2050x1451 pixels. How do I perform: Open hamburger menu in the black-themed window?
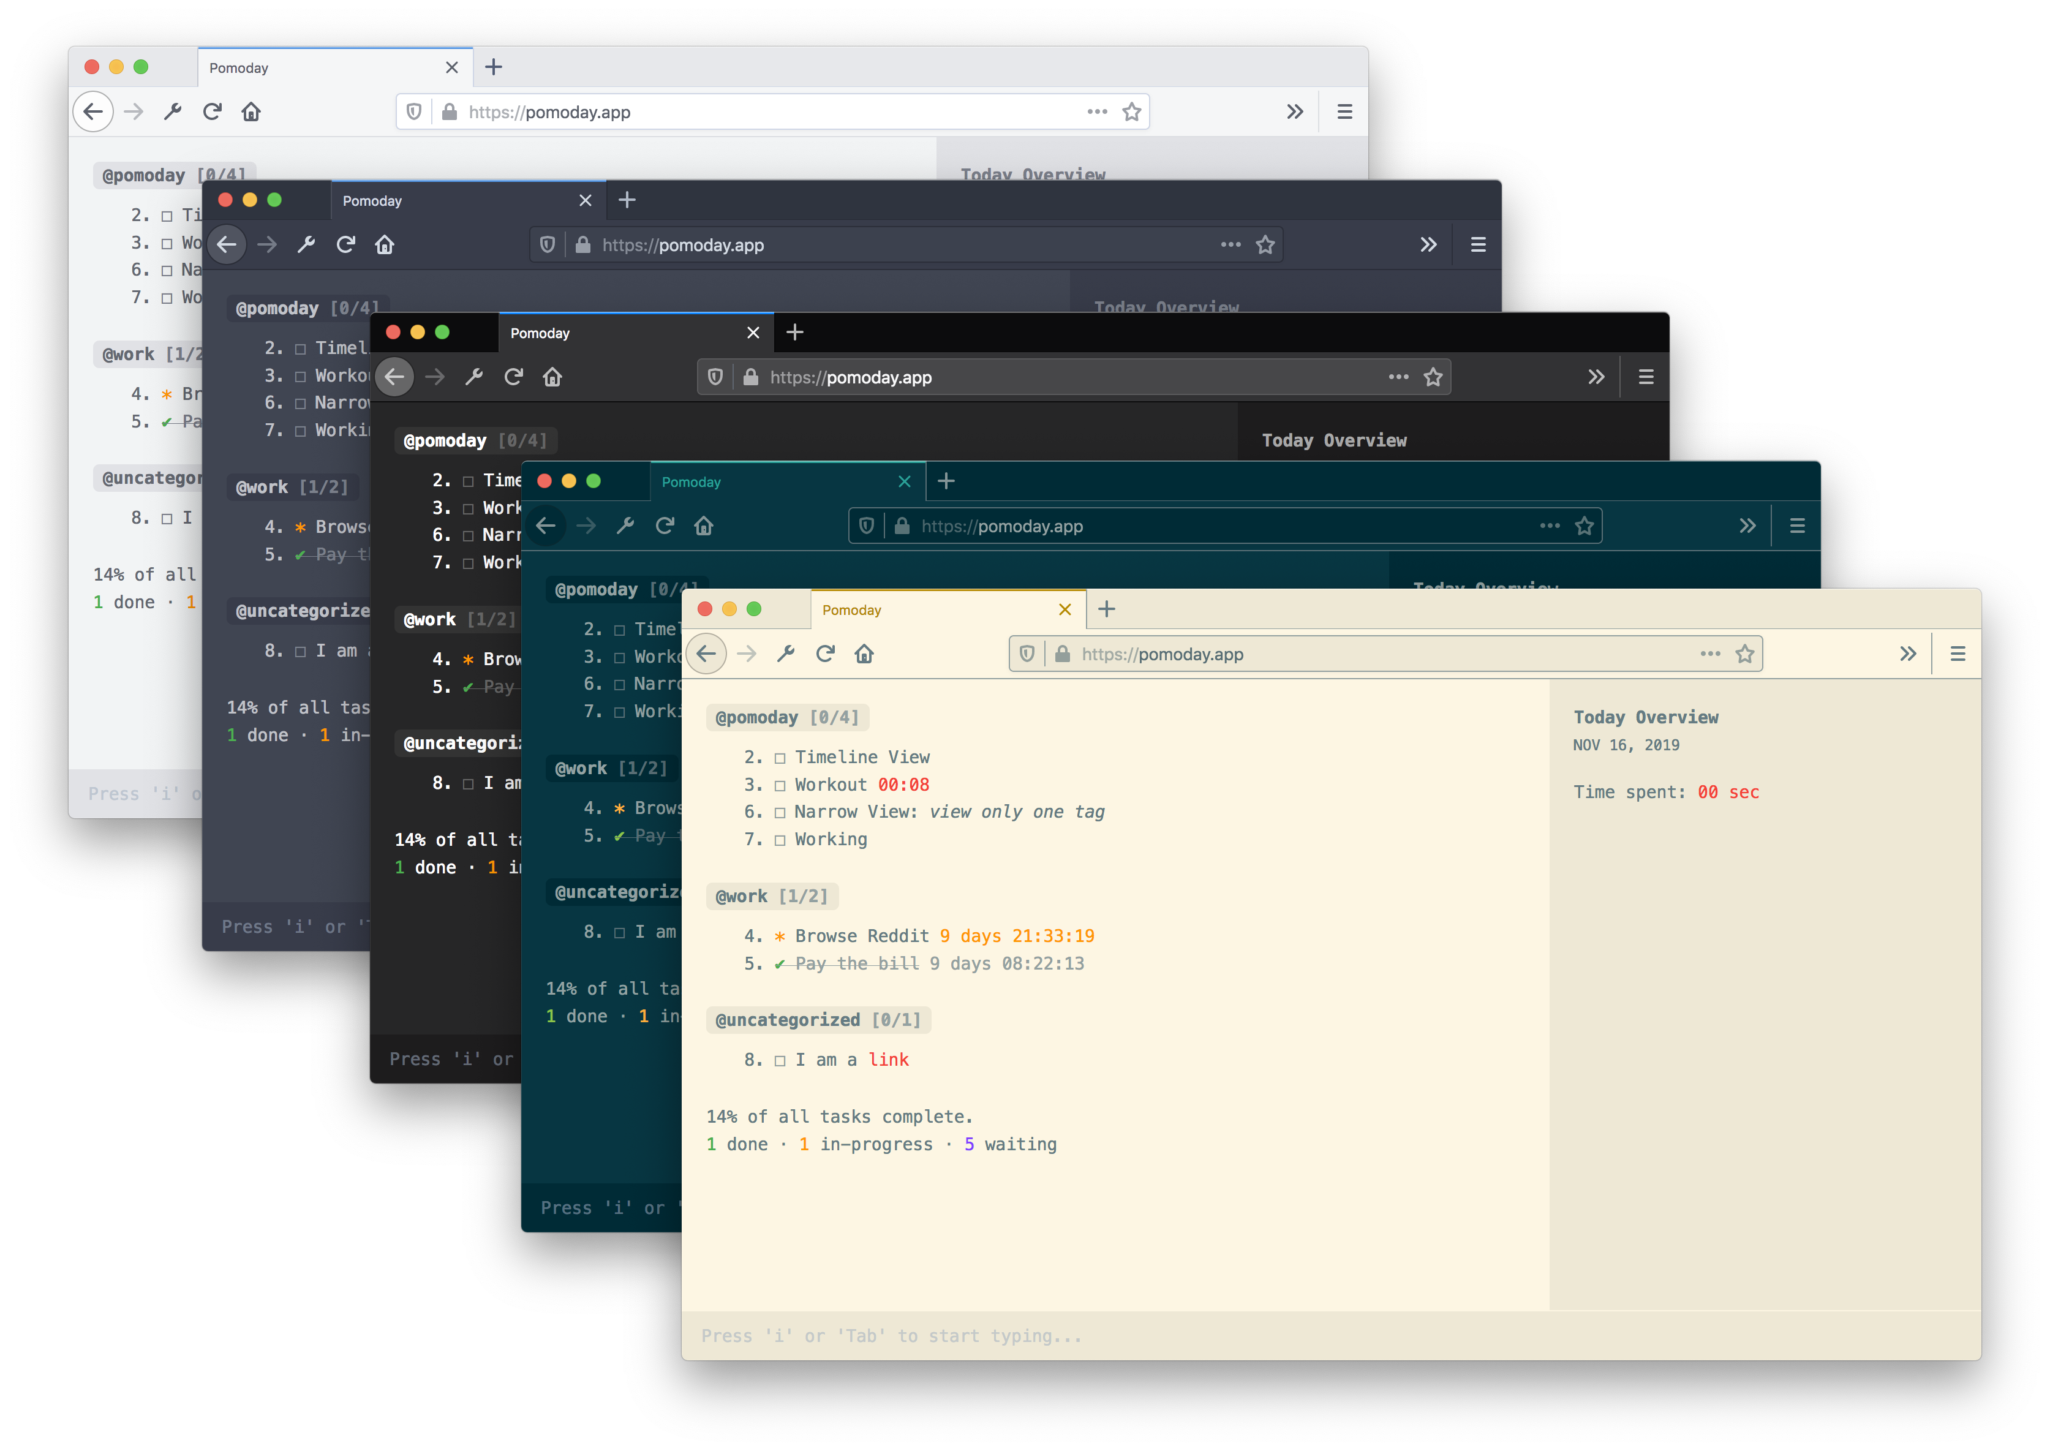1645,377
